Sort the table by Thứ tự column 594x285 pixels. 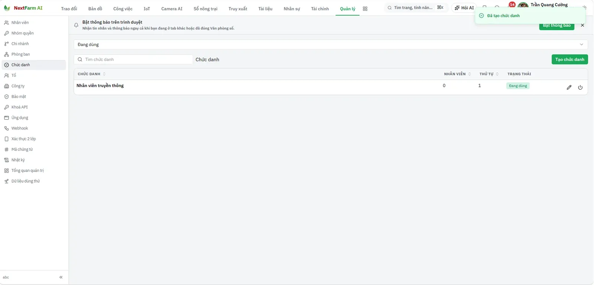click(489, 74)
